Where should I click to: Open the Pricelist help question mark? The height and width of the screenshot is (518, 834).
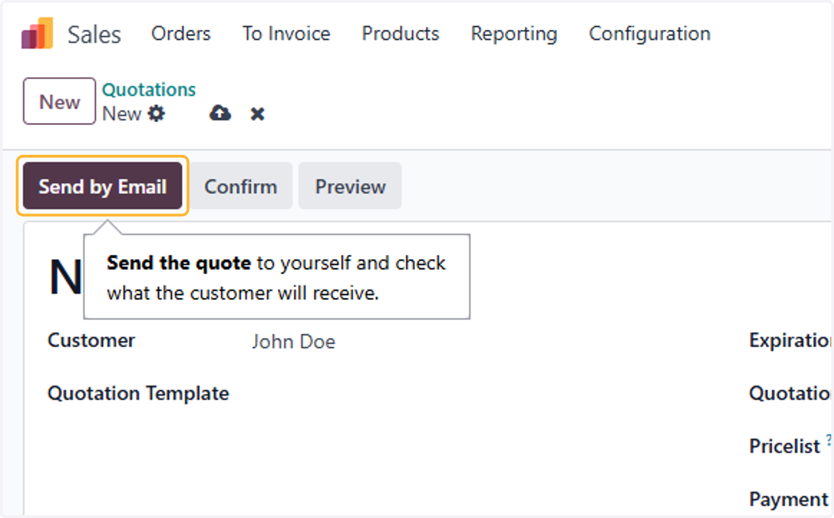(829, 440)
